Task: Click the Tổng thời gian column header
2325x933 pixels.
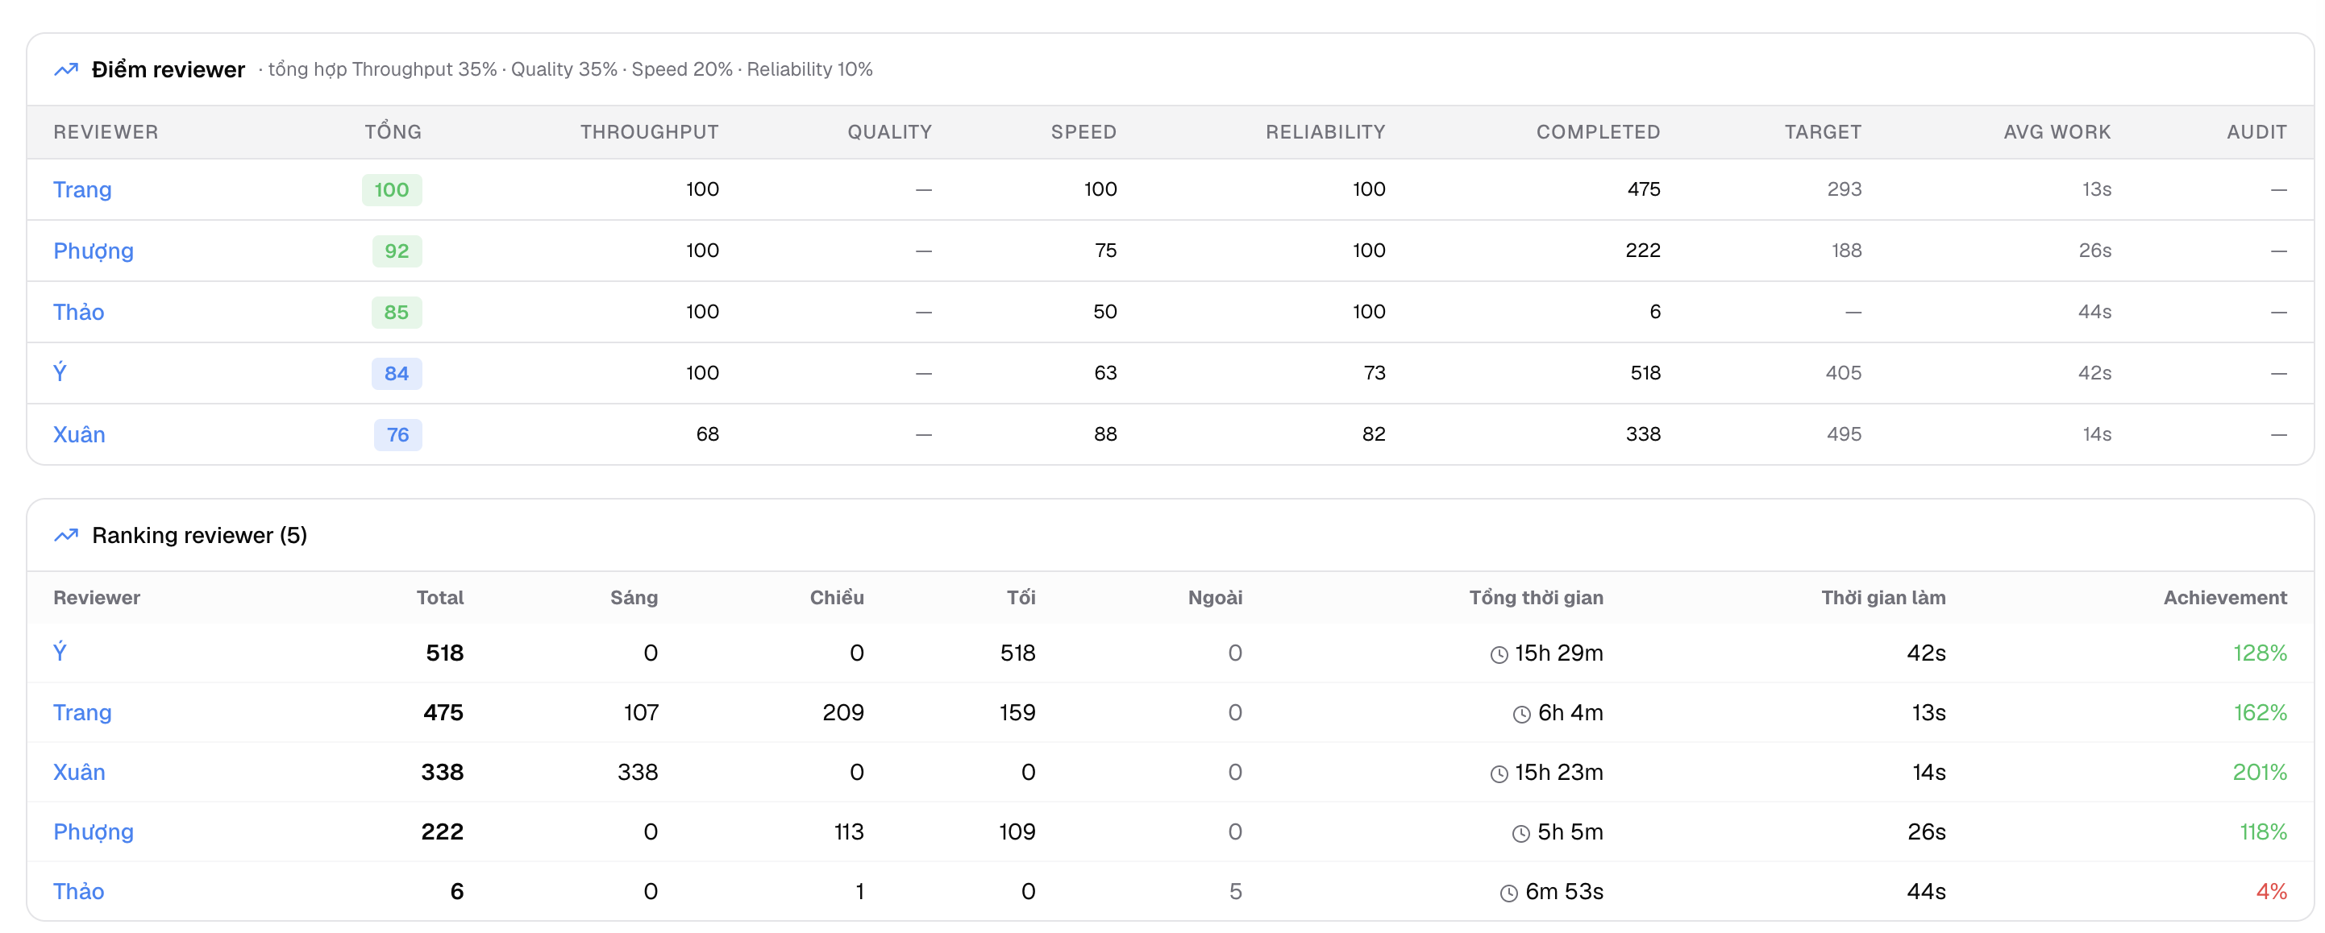Action: 1535,597
